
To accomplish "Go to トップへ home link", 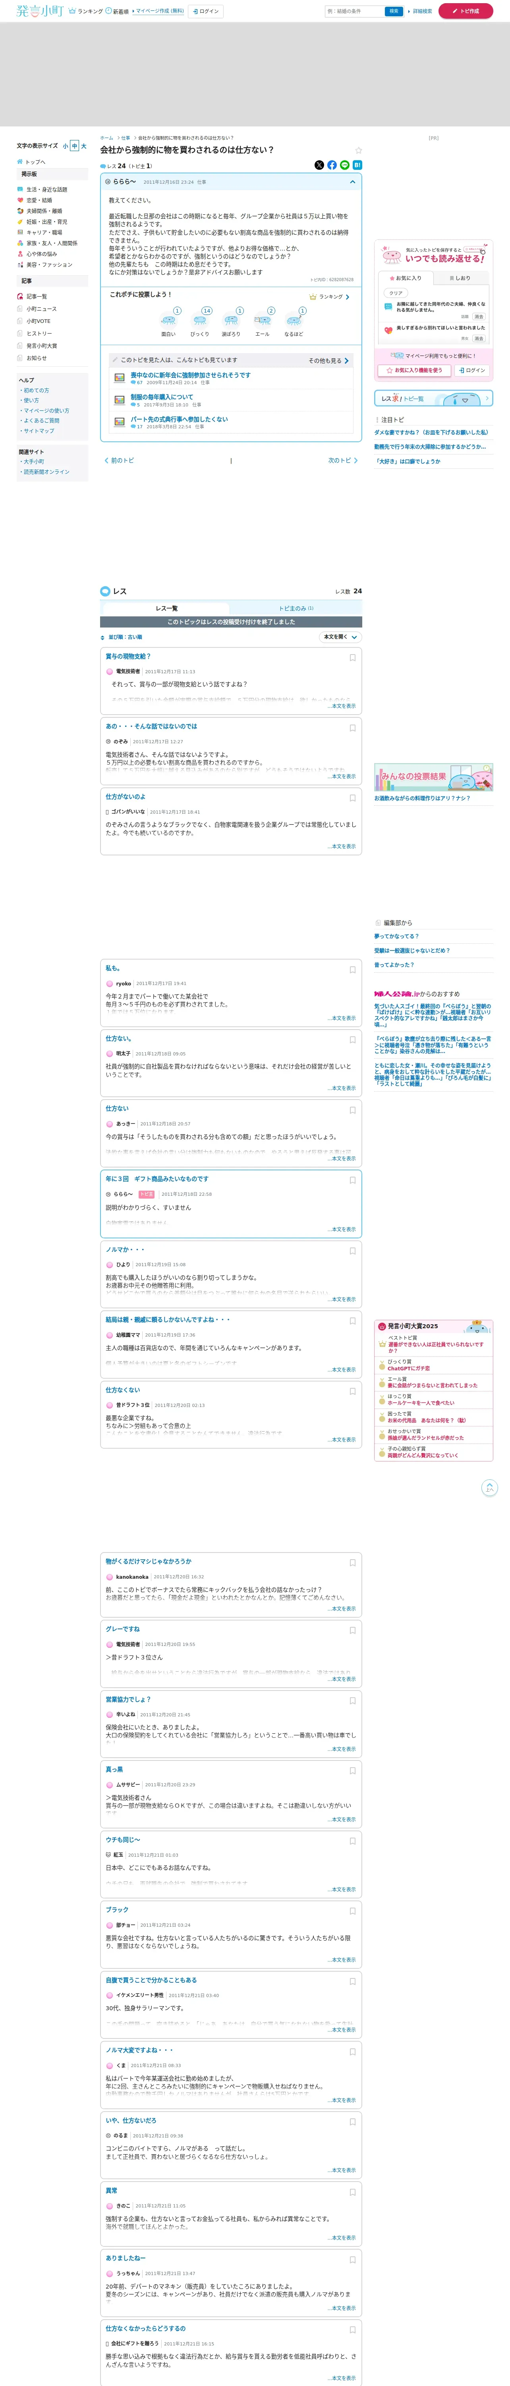I will [31, 162].
